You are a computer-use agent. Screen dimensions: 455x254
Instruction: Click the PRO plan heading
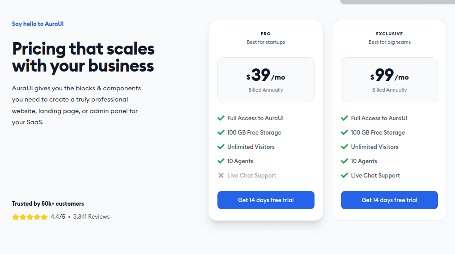(266, 34)
